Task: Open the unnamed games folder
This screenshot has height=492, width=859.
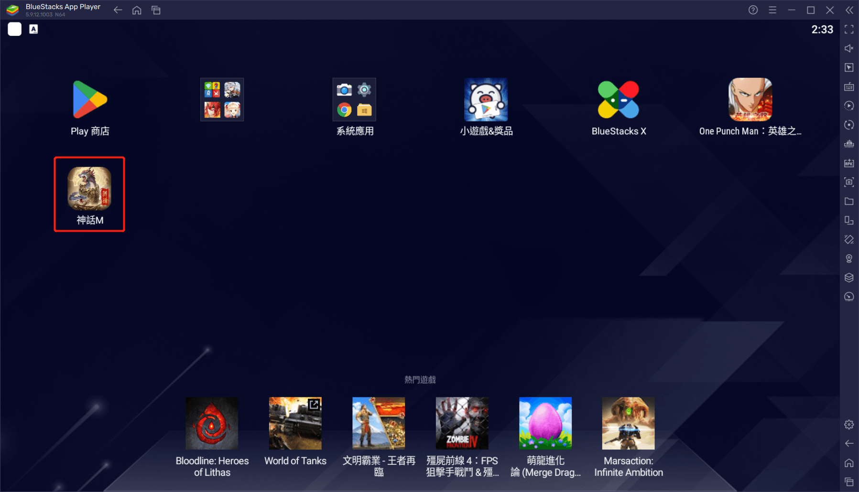Action: pos(222,100)
